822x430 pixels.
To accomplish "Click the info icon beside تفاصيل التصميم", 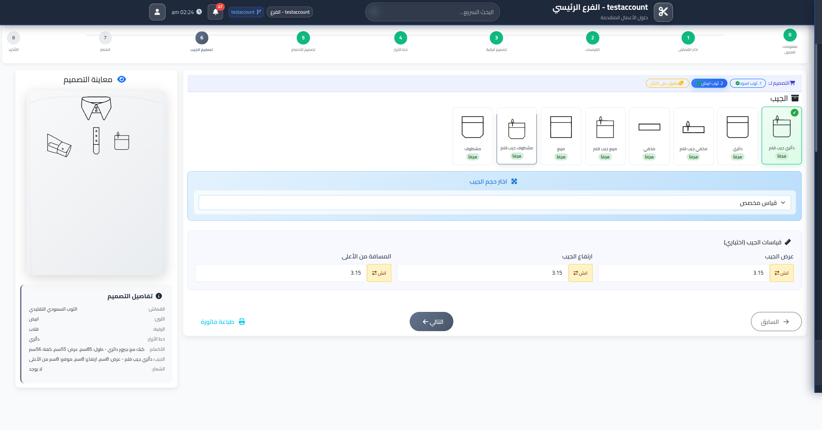I will click(x=160, y=295).
